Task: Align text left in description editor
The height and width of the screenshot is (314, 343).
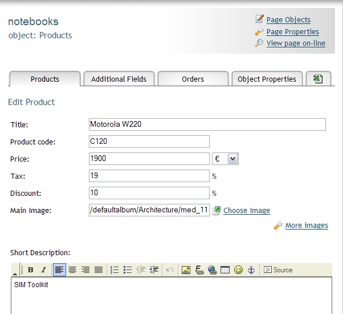Action: coord(59,269)
